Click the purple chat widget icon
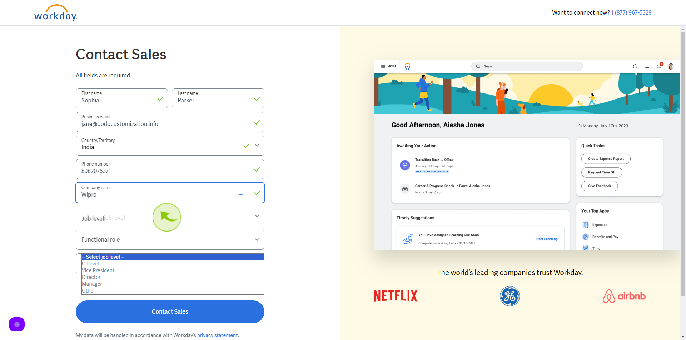The width and height of the screenshot is (686, 340). (x=17, y=324)
